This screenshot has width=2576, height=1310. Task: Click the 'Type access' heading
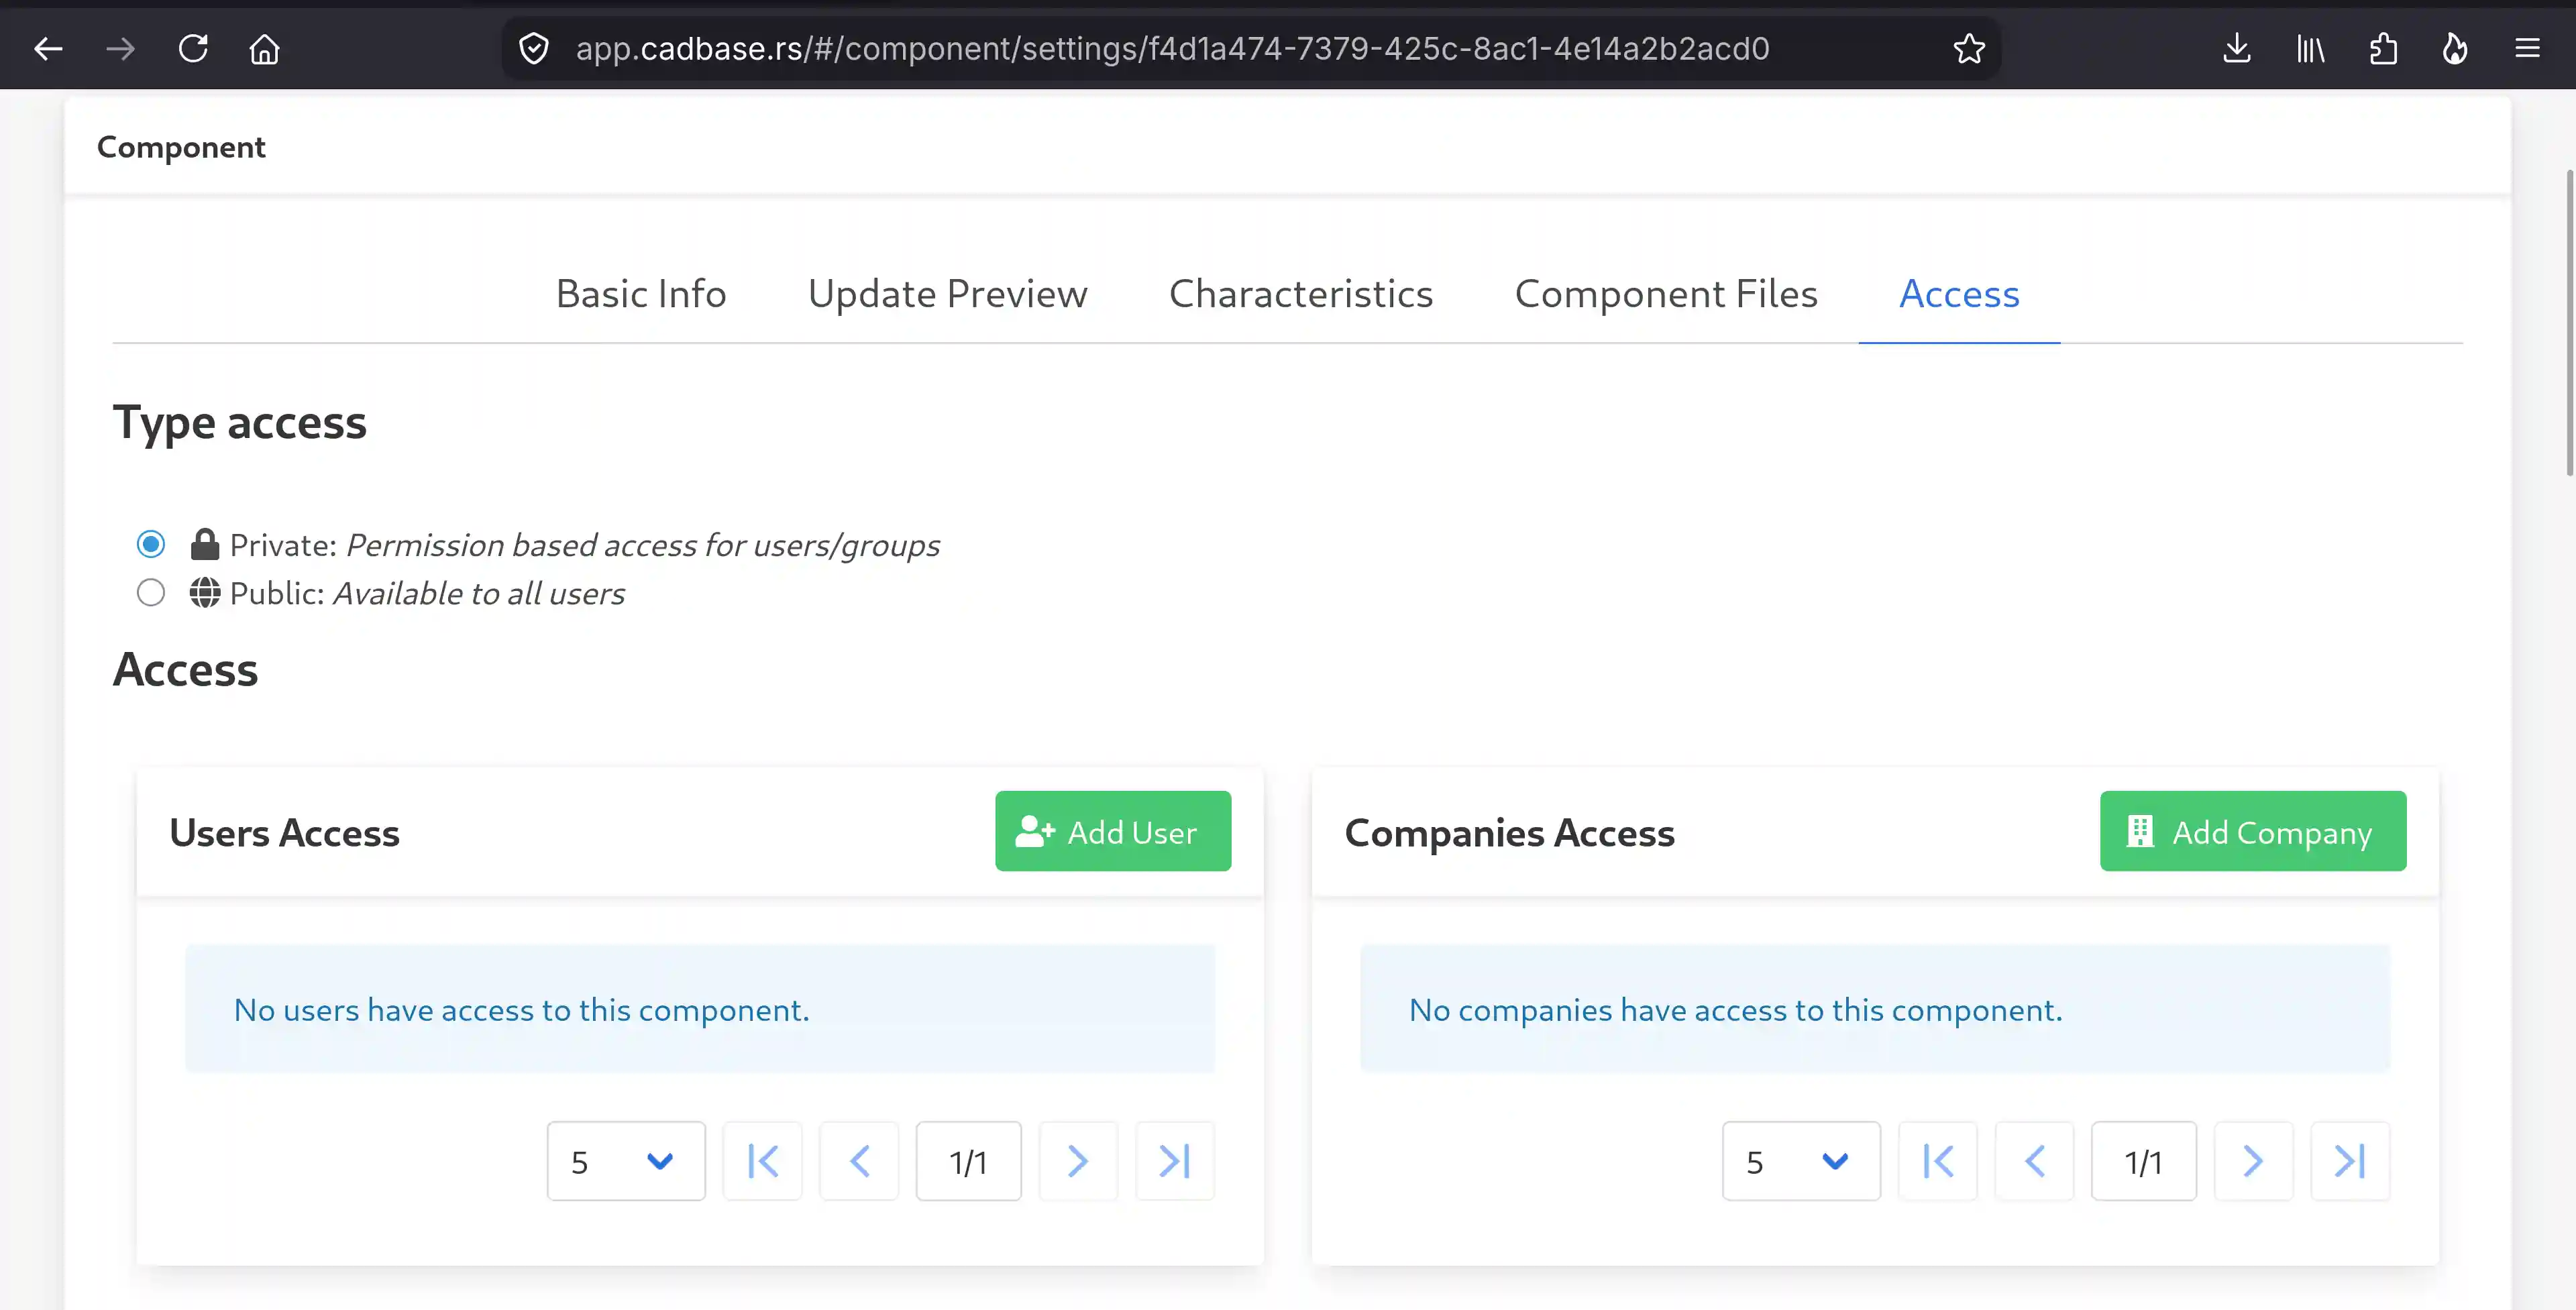(x=240, y=423)
